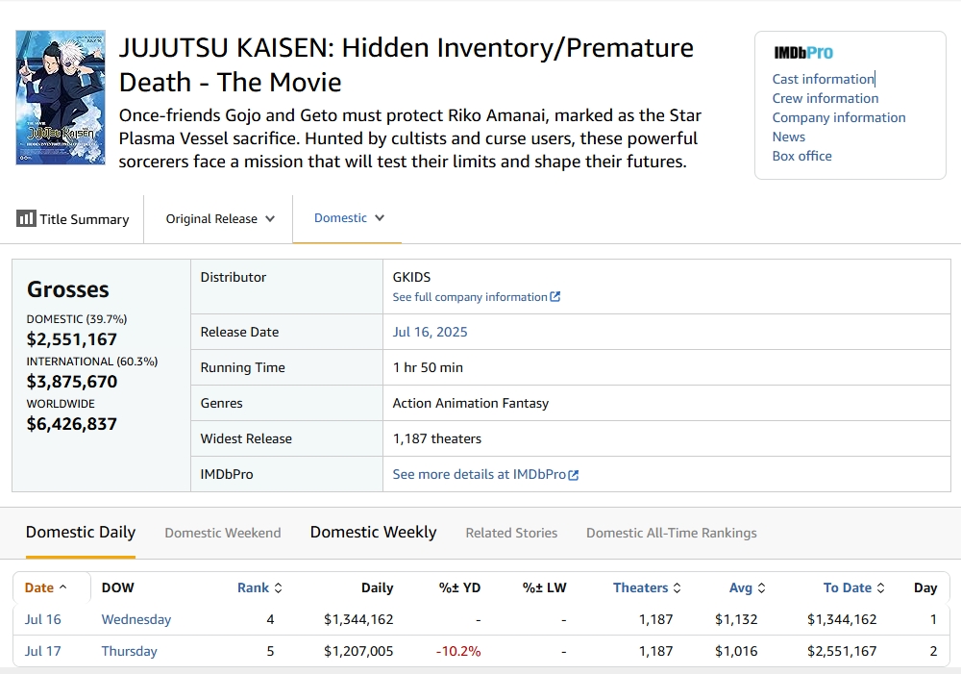
Task: Switch to the Domestic Weekend tab
Action: click(223, 533)
